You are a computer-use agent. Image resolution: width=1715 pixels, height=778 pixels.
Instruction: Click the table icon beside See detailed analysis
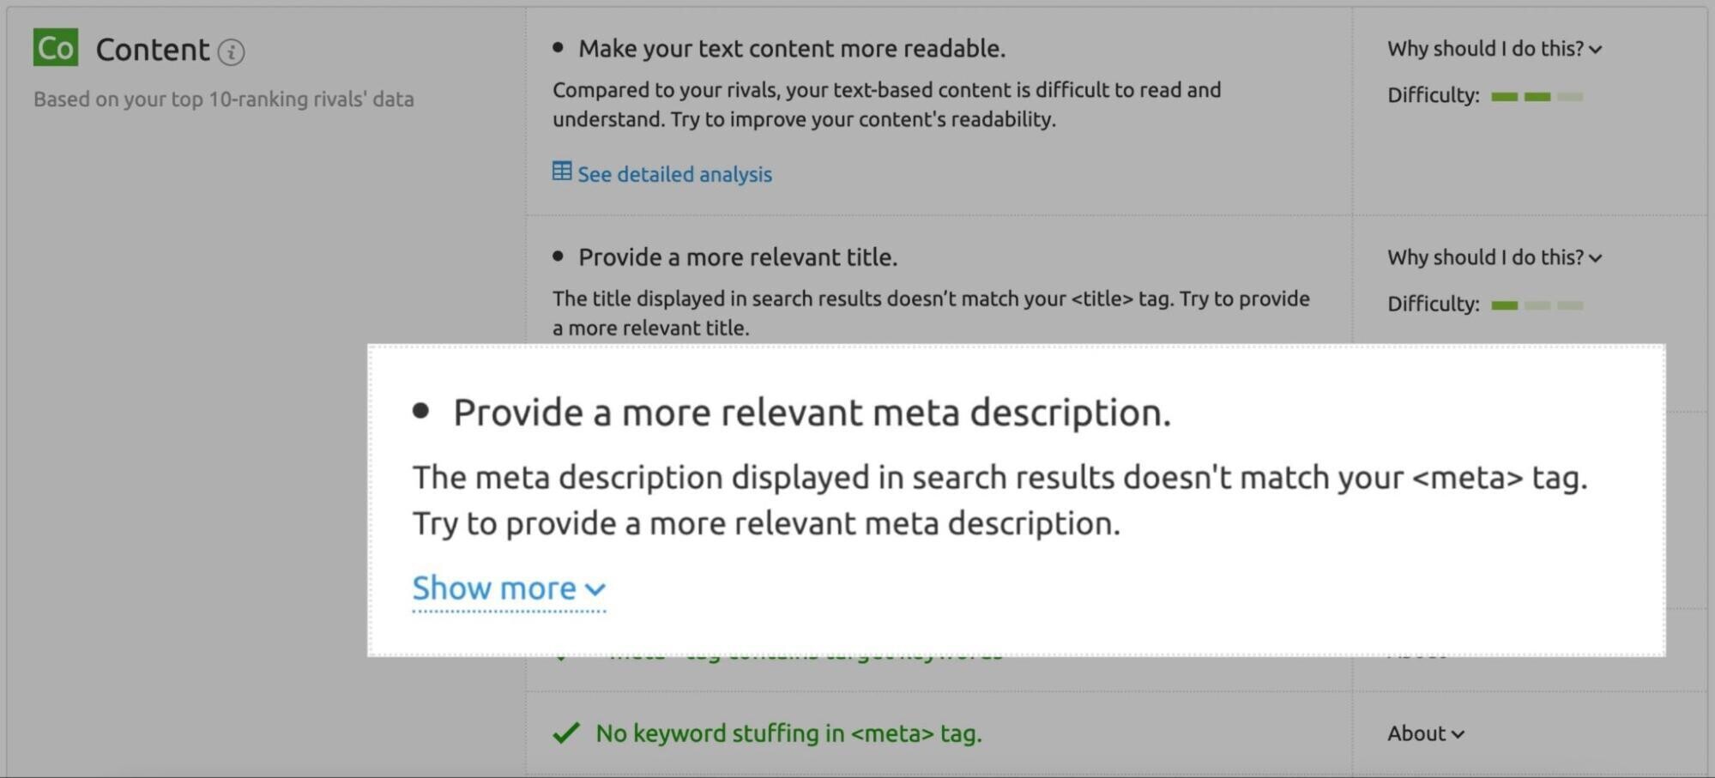pyautogui.click(x=562, y=172)
